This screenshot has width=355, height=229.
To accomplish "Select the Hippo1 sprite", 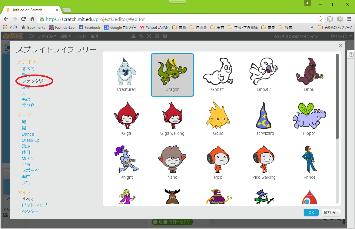I will 309,116.
